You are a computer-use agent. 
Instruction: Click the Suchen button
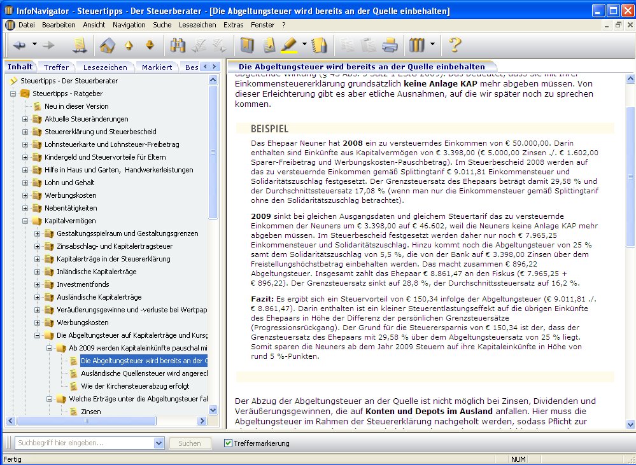[x=190, y=443]
